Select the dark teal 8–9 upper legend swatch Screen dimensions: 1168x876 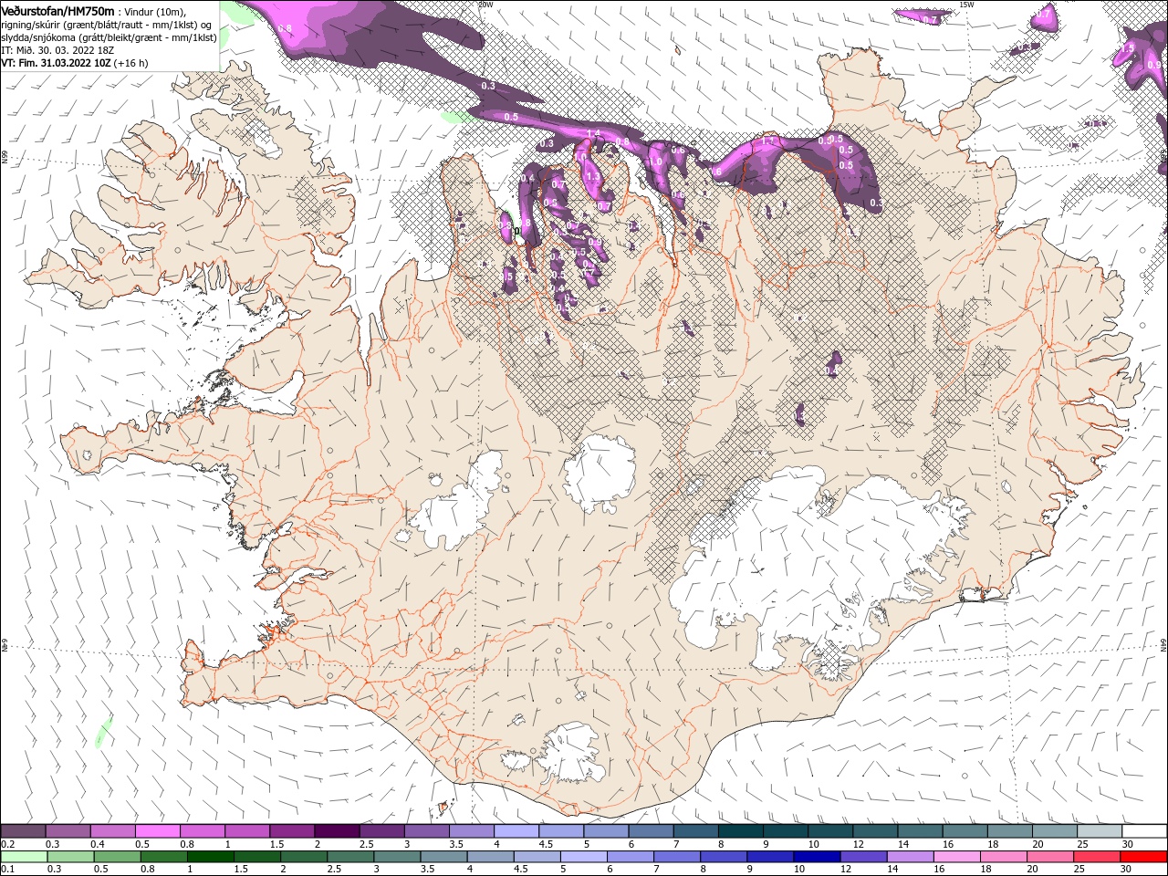(x=740, y=831)
